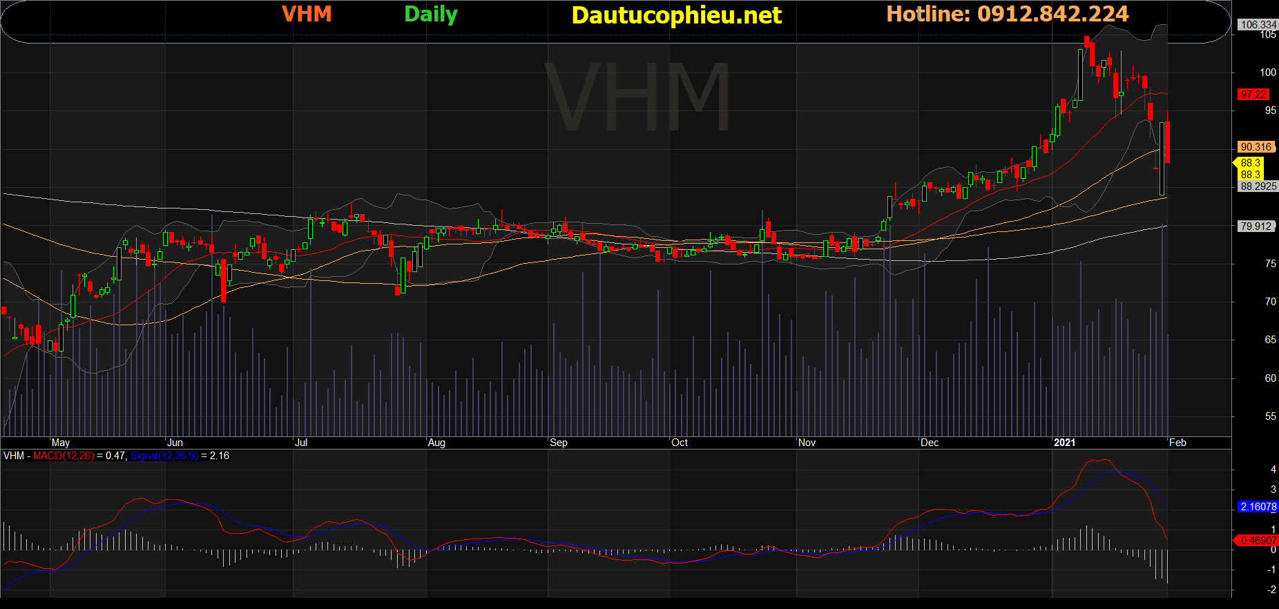Click the 79.912 price label
This screenshot has height=609, width=1279.
[x=1256, y=226]
